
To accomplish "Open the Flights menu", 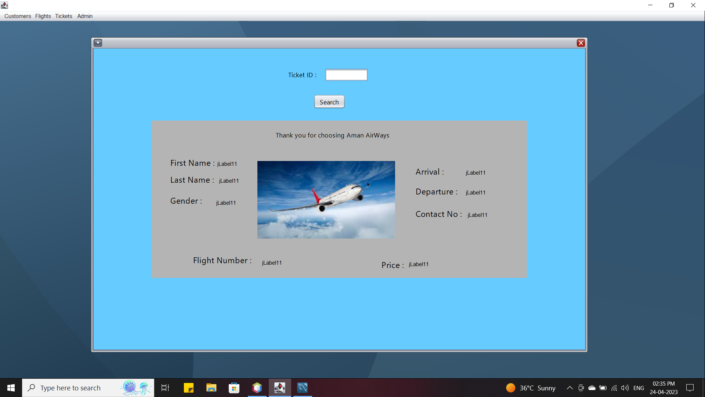I will tap(43, 16).
